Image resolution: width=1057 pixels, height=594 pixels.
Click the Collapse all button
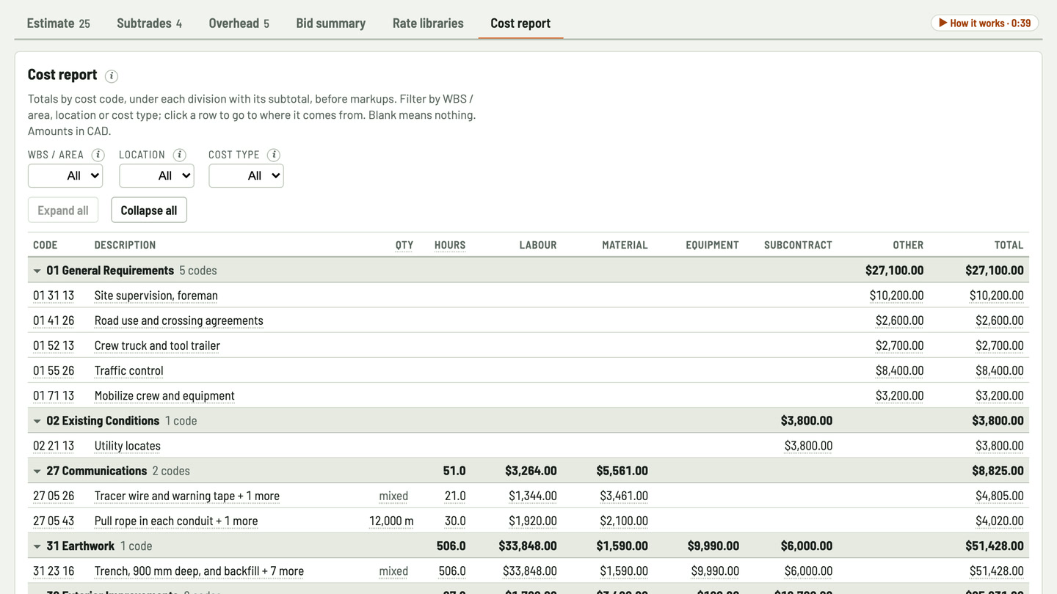point(149,210)
